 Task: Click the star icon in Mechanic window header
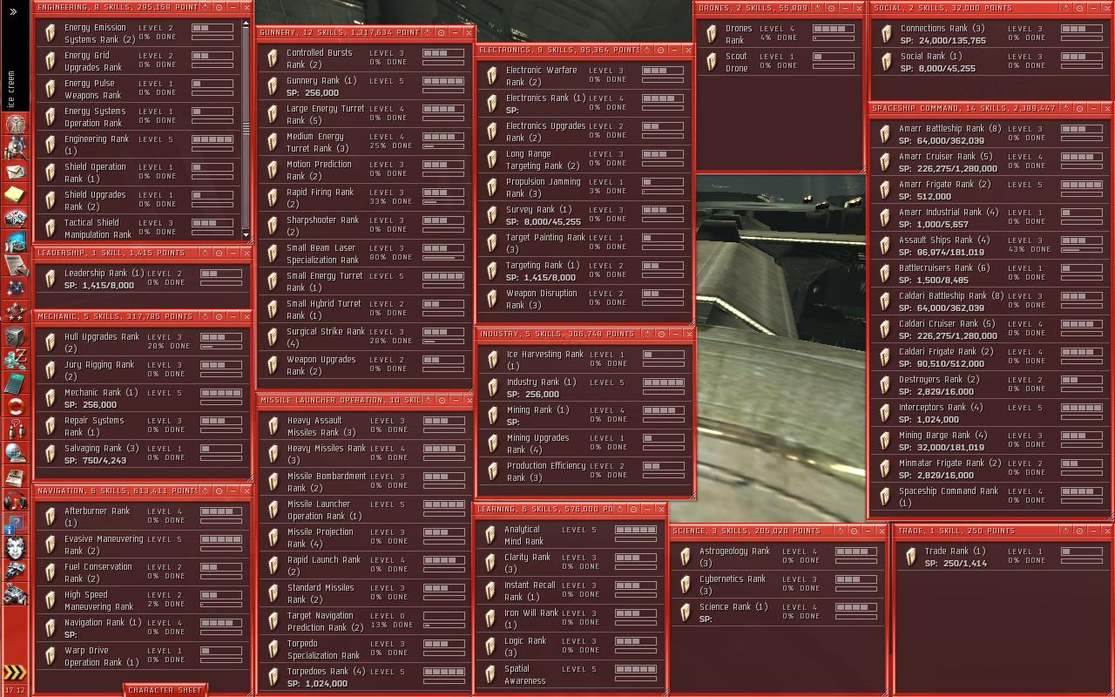tap(206, 316)
